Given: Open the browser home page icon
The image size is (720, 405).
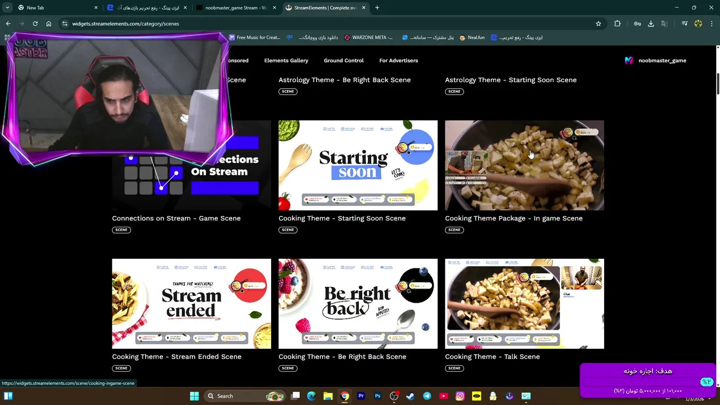Looking at the screenshot, I should click(49, 24).
